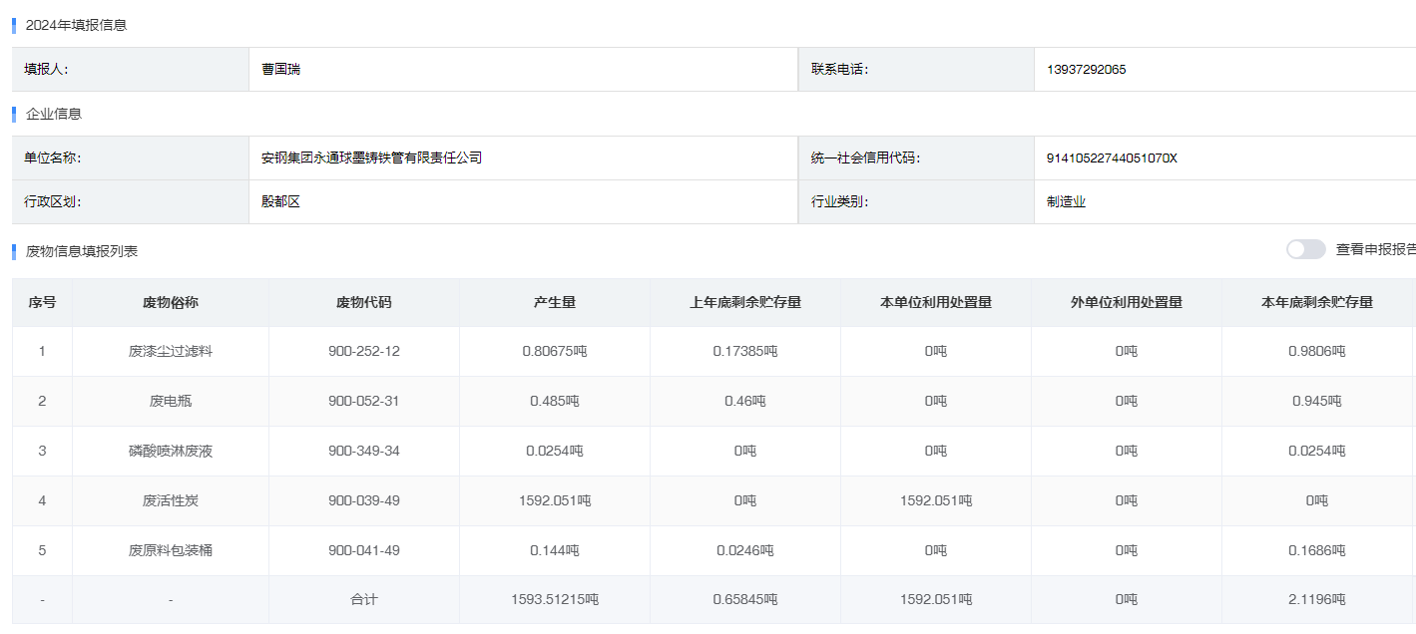The height and width of the screenshot is (634, 1416).
Task: Click the 合计 total row
Action: click(x=363, y=600)
